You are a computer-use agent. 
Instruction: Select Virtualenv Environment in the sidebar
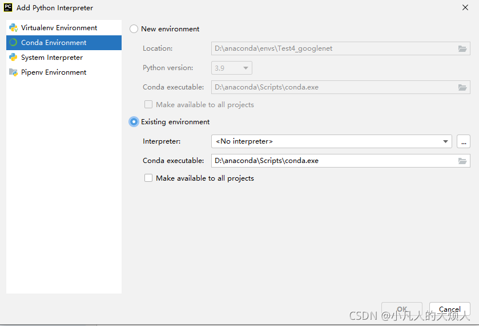[64, 28]
